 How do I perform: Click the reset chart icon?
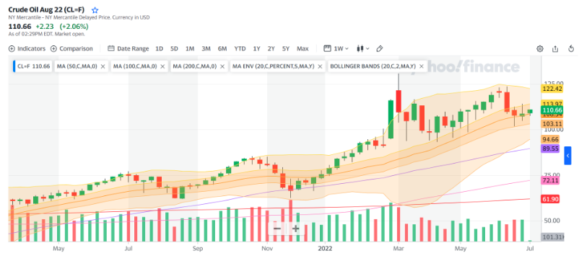[571, 48]
